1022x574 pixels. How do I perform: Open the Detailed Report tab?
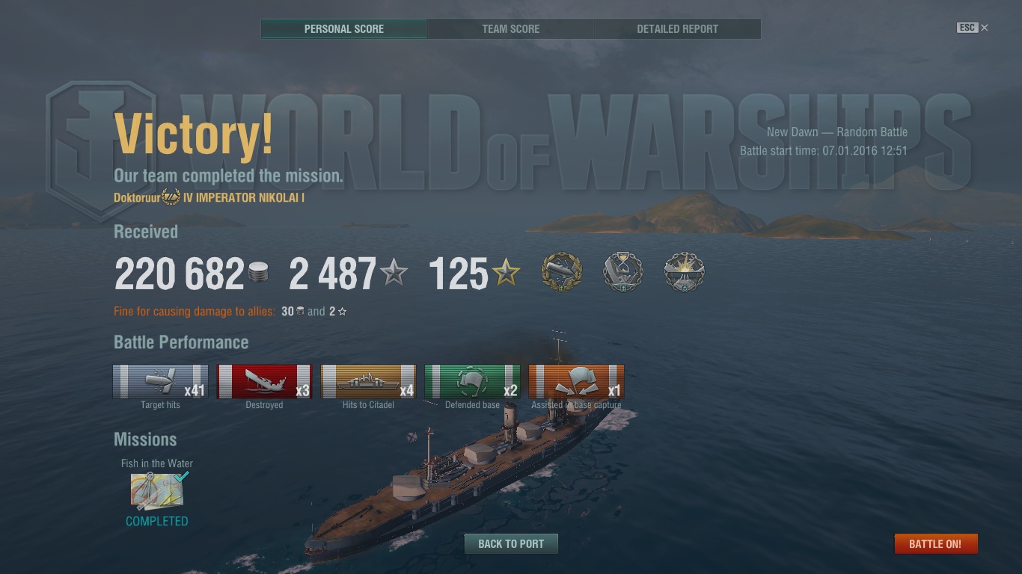tap(677, 29)
